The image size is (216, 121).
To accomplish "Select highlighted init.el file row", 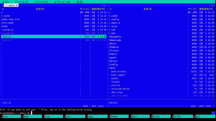I will coord(54,37).
